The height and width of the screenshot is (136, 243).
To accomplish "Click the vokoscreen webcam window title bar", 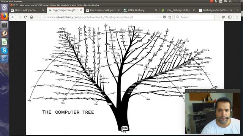I will point(213,91).
